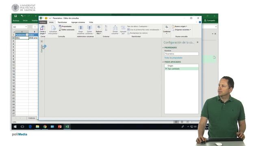Click Actualizar vista previa icon

click(53, 28)
